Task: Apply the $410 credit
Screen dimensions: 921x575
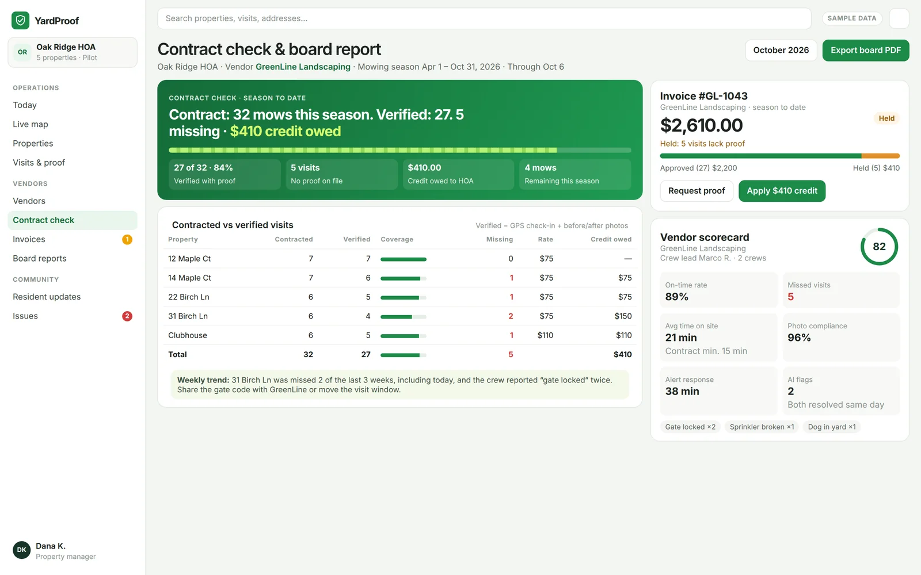Action: point(782,191)
